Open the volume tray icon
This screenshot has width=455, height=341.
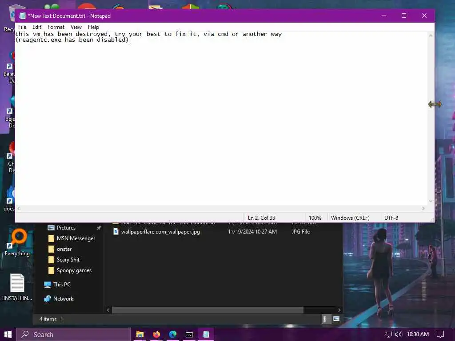(399, 334)
